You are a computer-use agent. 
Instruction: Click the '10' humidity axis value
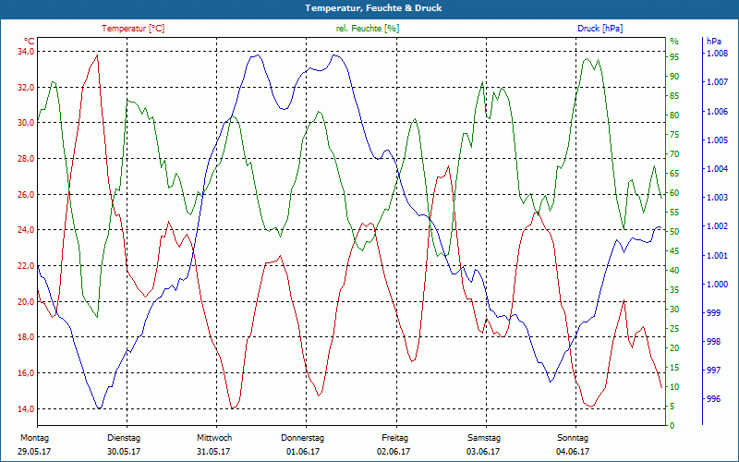[x=674, y=387]
